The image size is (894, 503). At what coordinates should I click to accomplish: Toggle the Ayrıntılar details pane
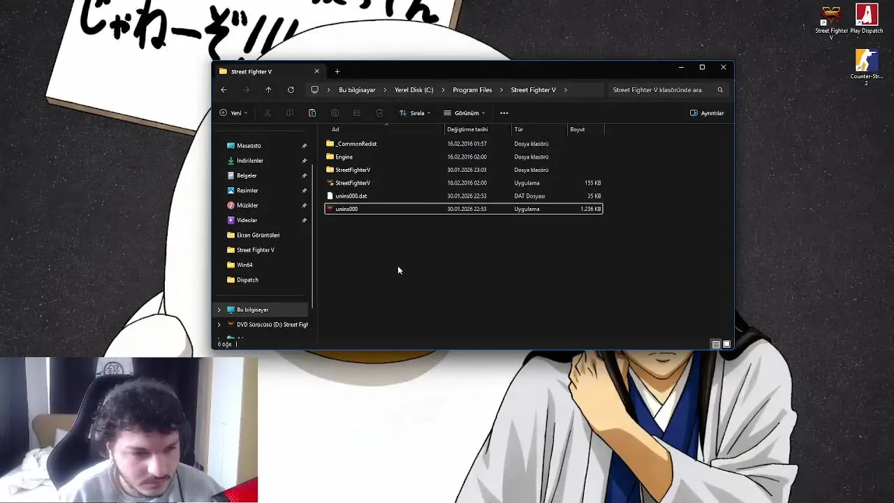tap(707, 113)
